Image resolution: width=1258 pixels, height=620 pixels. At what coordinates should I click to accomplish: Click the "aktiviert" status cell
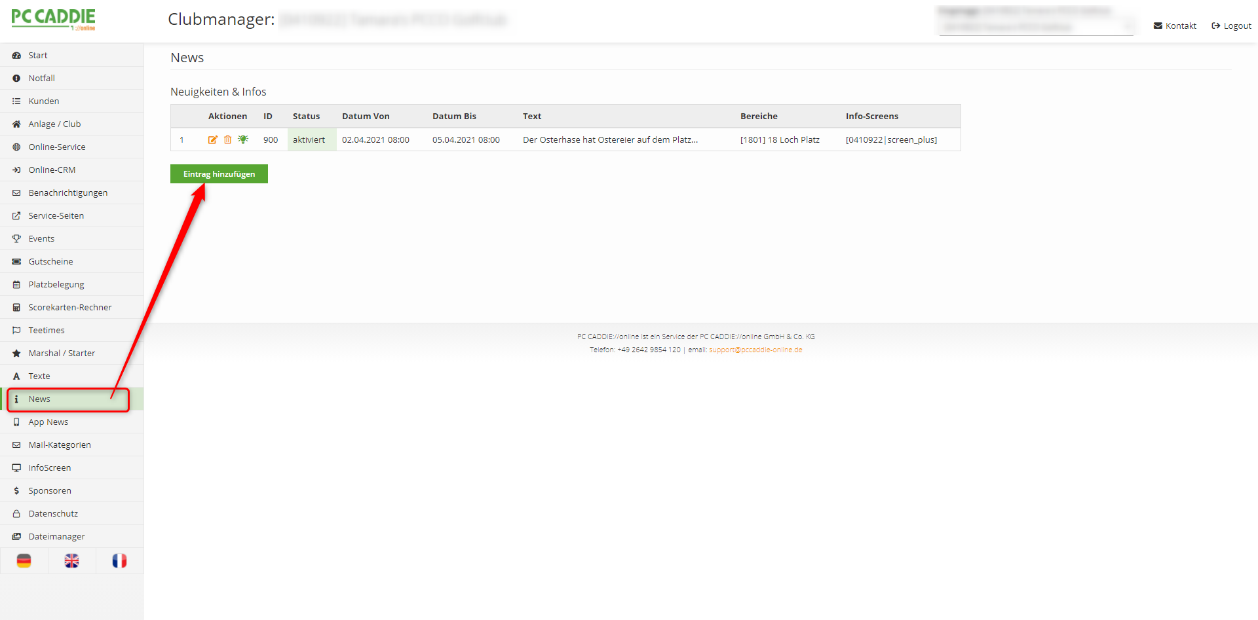[x=312, y=139]
